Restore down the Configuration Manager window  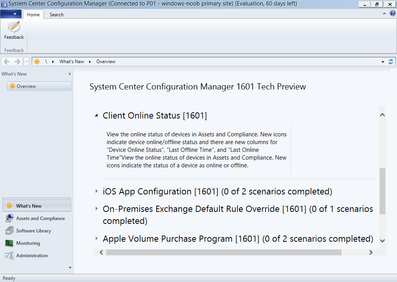click(377, 4)
